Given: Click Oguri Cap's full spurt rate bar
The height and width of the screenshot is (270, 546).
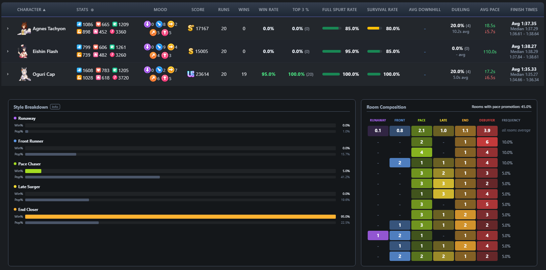Looking at the screenshot, I should click(331, 74).
